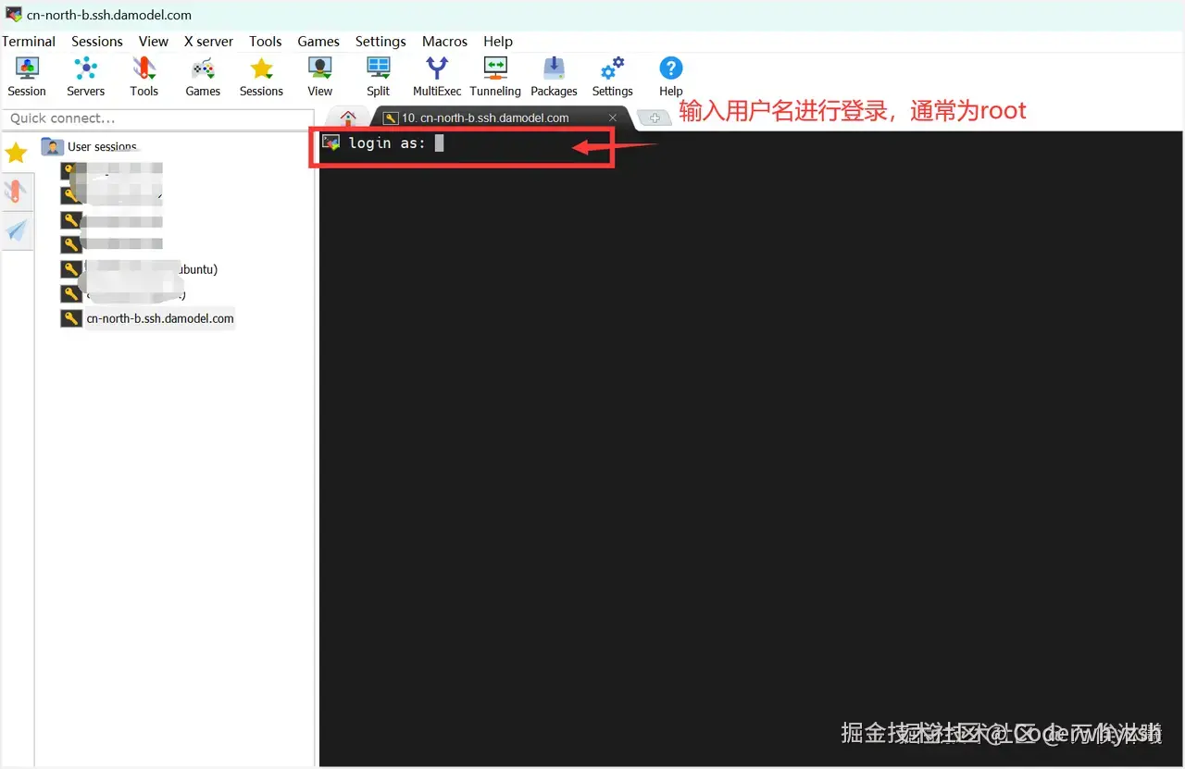This screenshot has height=769, width=1185.
Task: Open the Packages toolbar icon
Action: [554, 77]
